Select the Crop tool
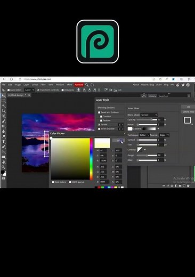The width and height of the screenshot is (195, 277). pyautogui.click(x=3, y=111)
